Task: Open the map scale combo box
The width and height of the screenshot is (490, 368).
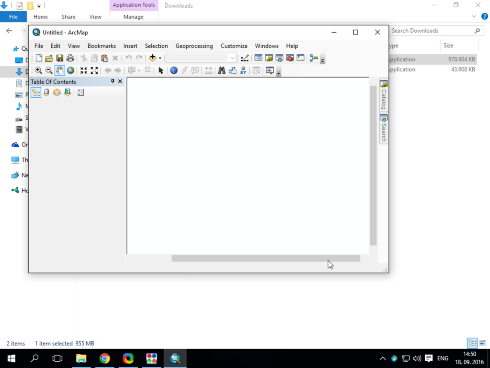Action: tap(201, 58)
